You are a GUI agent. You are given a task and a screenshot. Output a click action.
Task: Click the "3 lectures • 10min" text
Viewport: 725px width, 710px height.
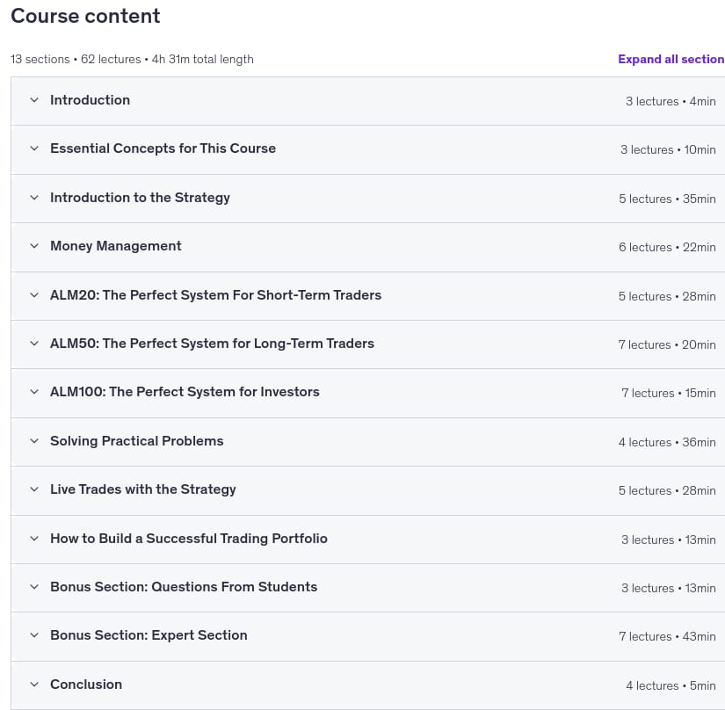coord(668,149)
